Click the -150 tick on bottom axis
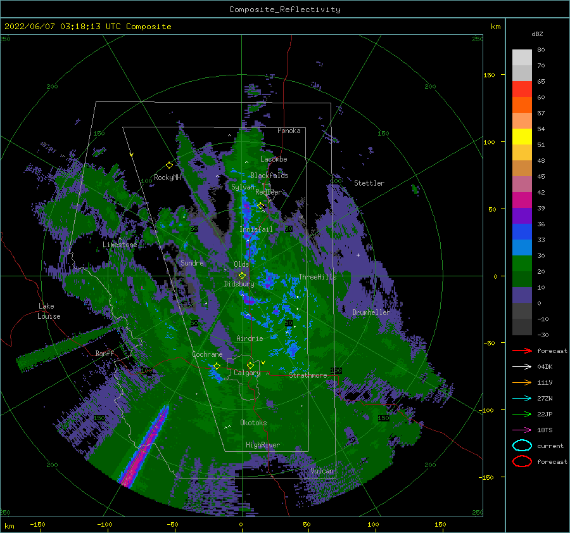 coord(37,524)
